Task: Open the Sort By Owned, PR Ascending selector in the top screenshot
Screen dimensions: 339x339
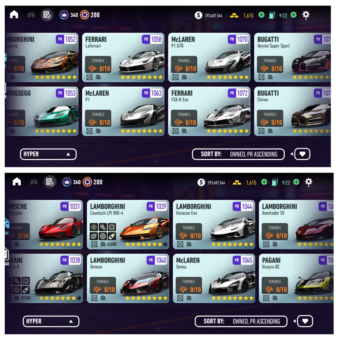Action: 238,154
